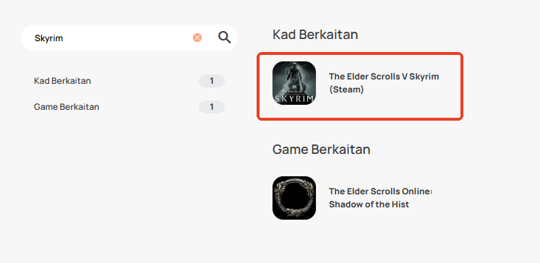Open The Elder Scrolls Online: Shadow of the Hist link
Screen dimensions: 540x263
(380, 198)
